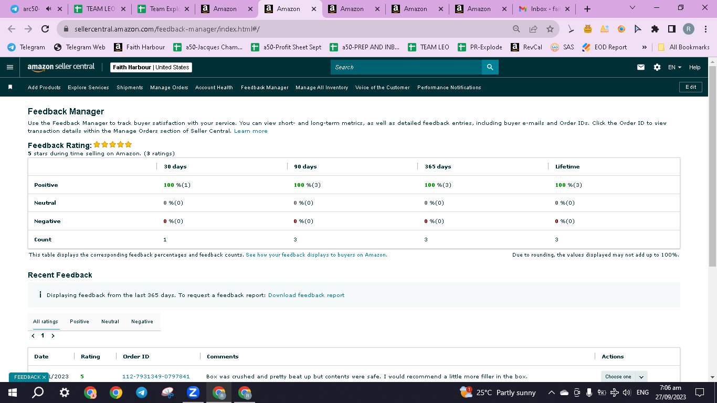The height and width of the screenshot is (403, 717).
Task: Open Voice of the Customer menu item
Action: pyautogui.click(x=383, y=88)
